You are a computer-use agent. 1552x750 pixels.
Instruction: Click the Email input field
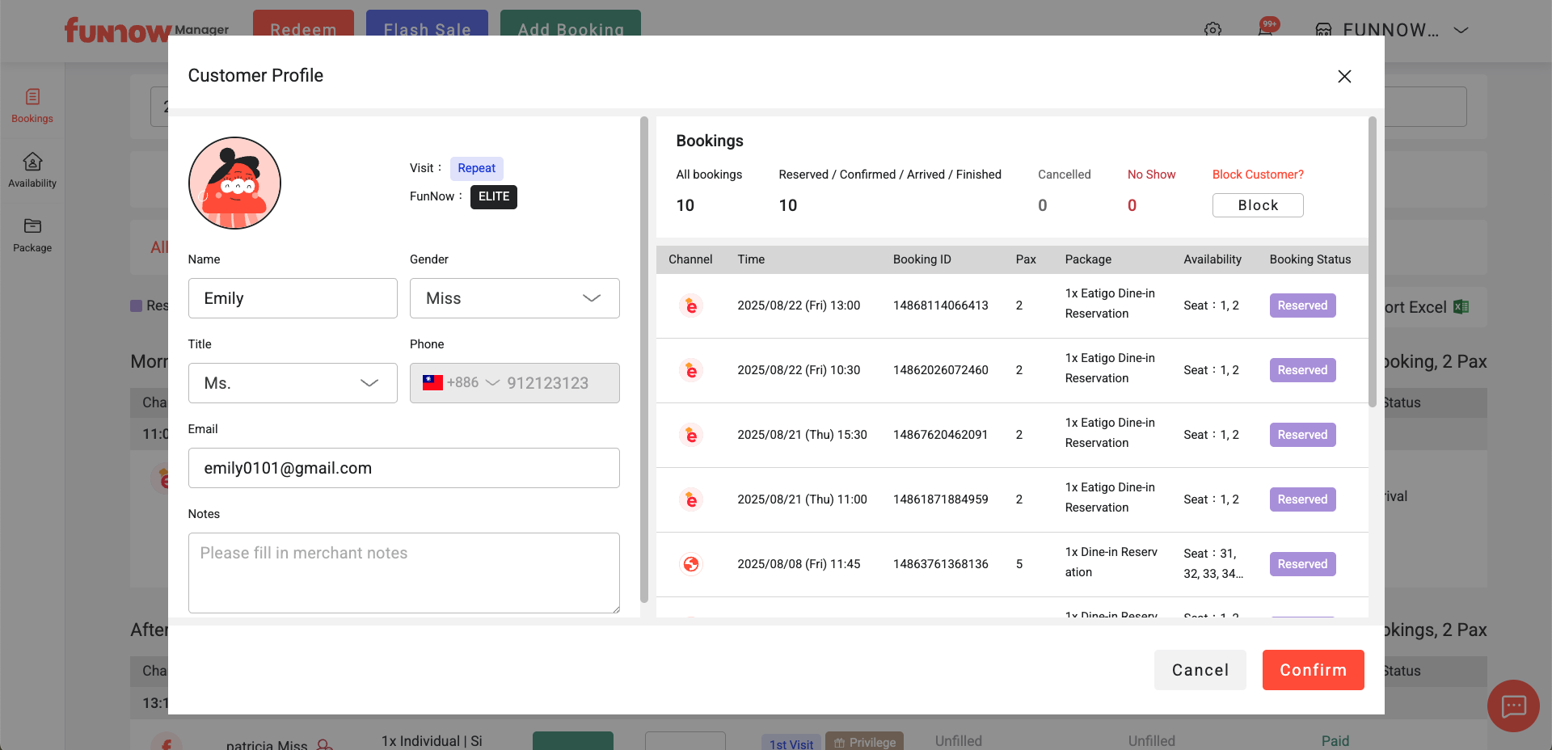coord(403,468)
